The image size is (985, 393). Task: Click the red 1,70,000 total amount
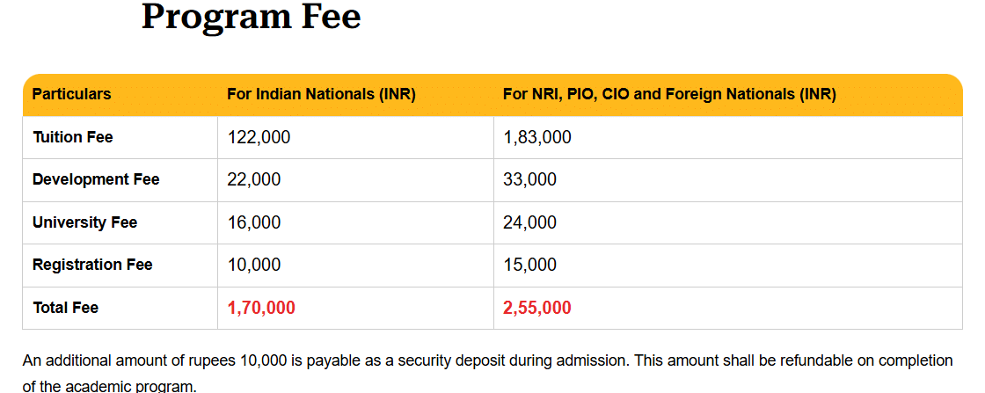pos(261,308)
